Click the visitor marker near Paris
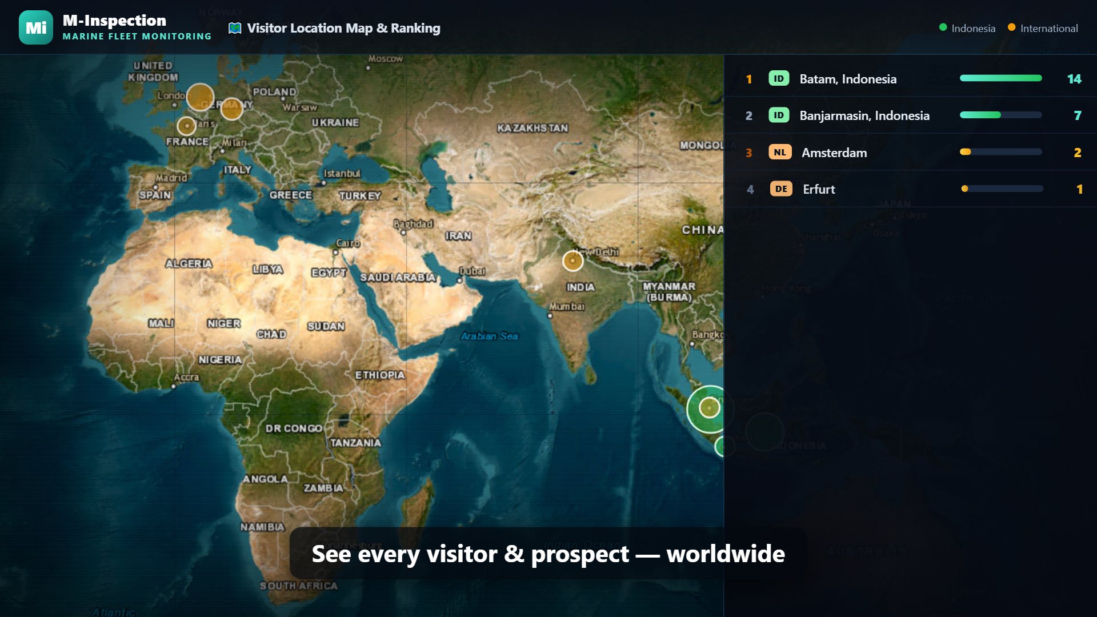 pyautogui.click(x=187, y=126)
